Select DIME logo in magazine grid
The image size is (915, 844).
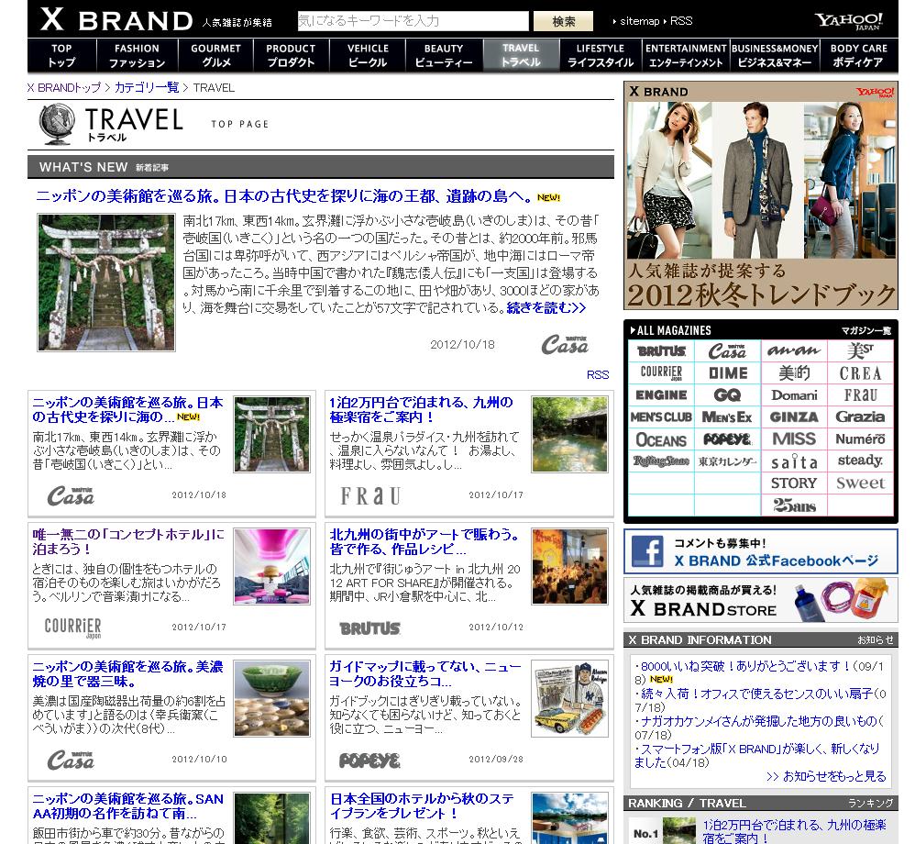pyautogui.click(x=727, y=372)
